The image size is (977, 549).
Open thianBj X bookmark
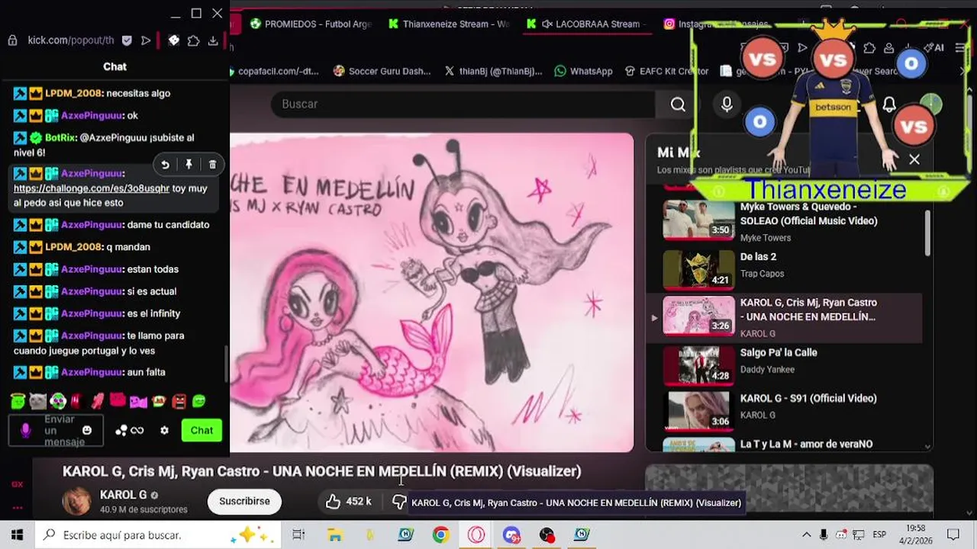(x=493, y=71)
